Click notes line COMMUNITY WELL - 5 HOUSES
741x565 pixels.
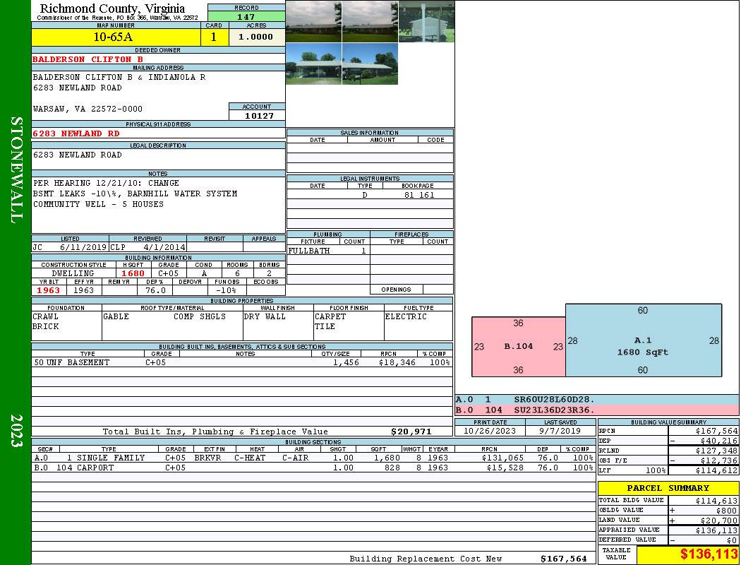(98, 204)
